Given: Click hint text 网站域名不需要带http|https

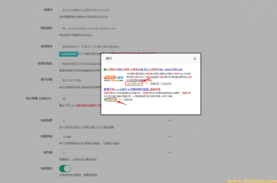Looking at the screenshot, I should click(76, 35).
